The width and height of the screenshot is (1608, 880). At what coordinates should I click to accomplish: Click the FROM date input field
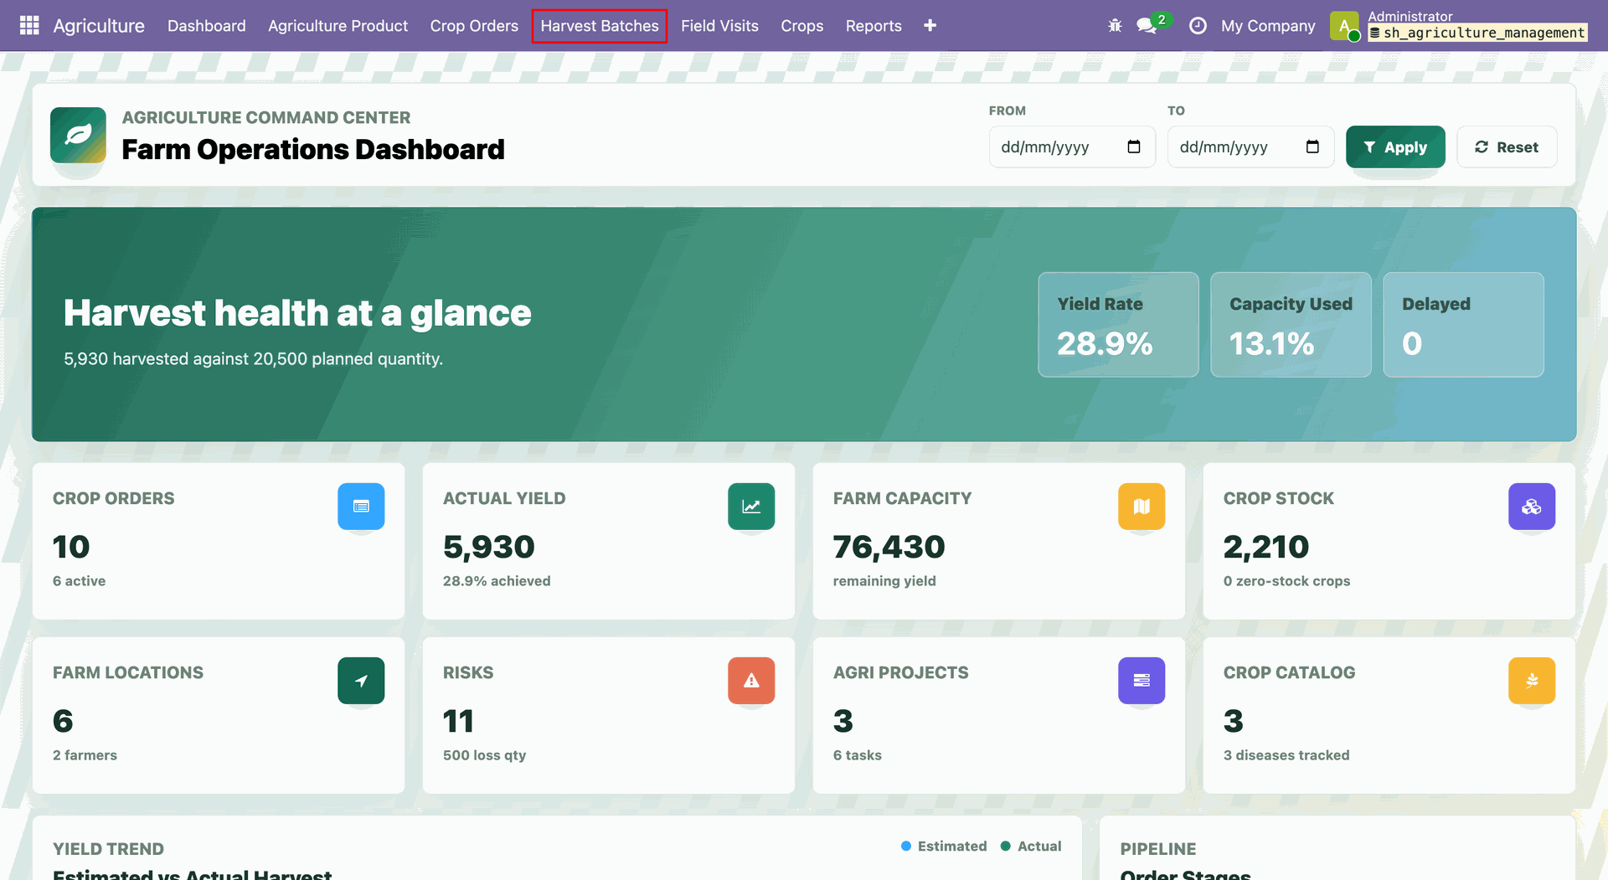(1072, 147)
